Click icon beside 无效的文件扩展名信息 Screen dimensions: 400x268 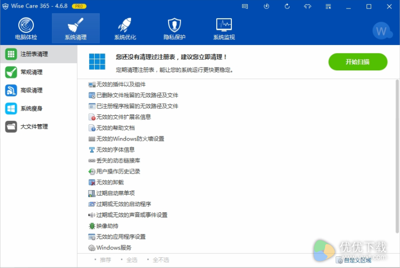click(x=92, y=117)
